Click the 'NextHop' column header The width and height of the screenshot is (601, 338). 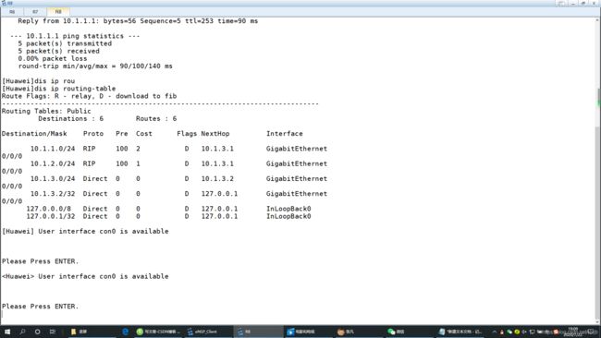pos(215,134)
